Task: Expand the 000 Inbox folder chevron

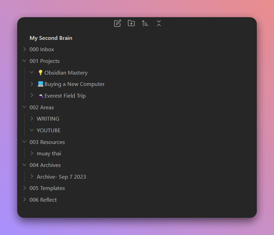Action: [25, 49]
